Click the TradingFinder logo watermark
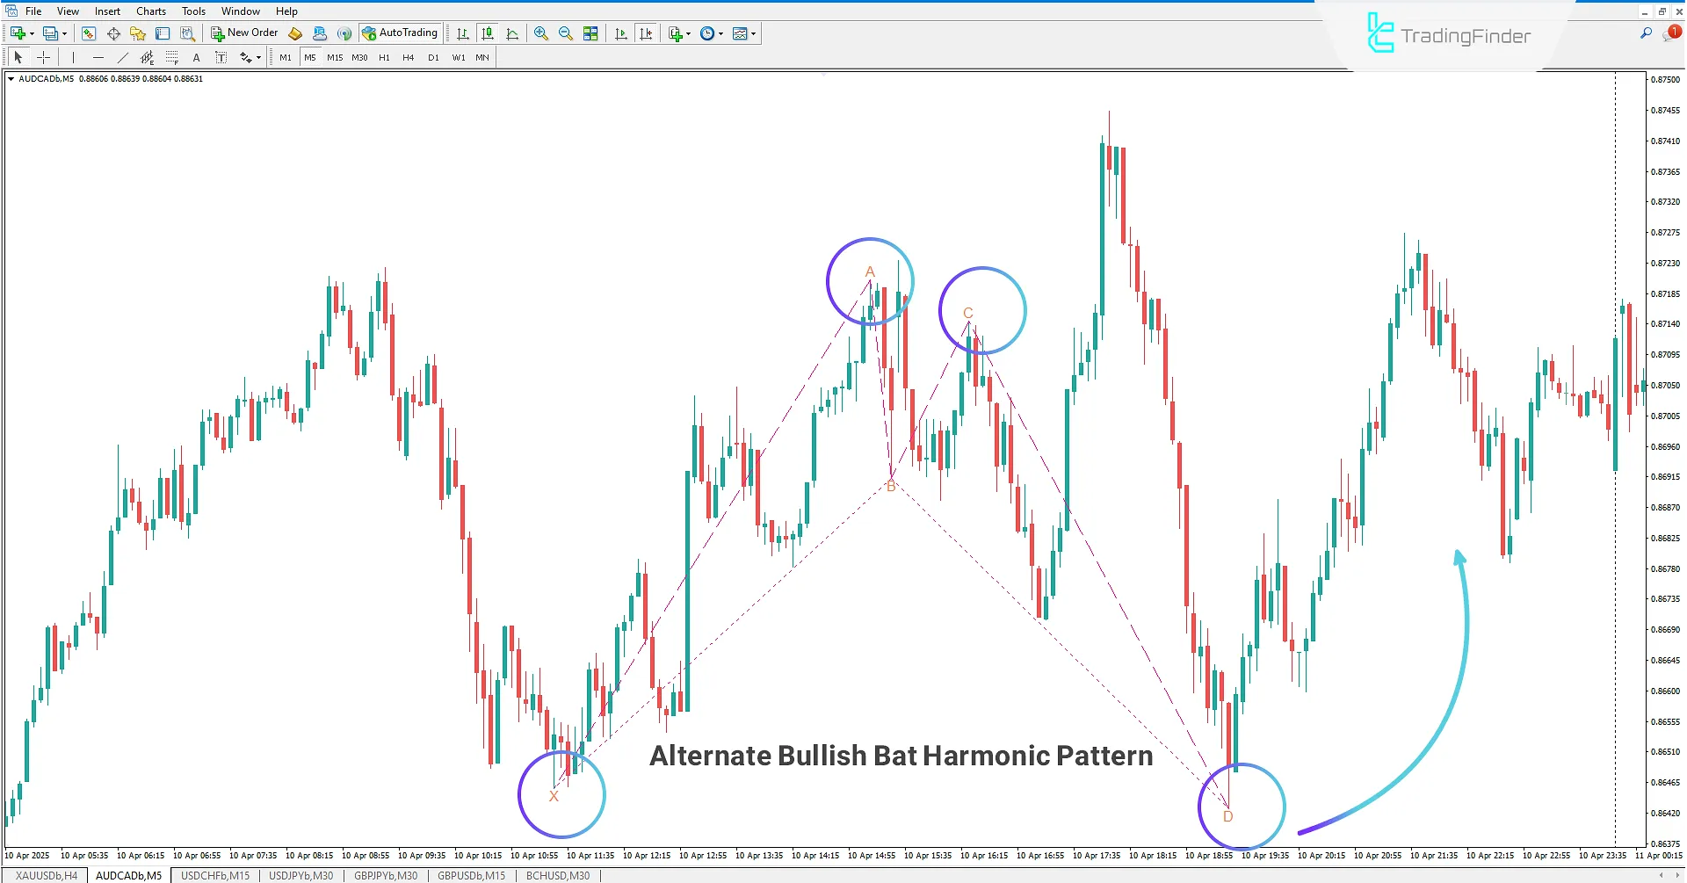The height and width of the screenshot is (883, 1687). (1450, 36)
